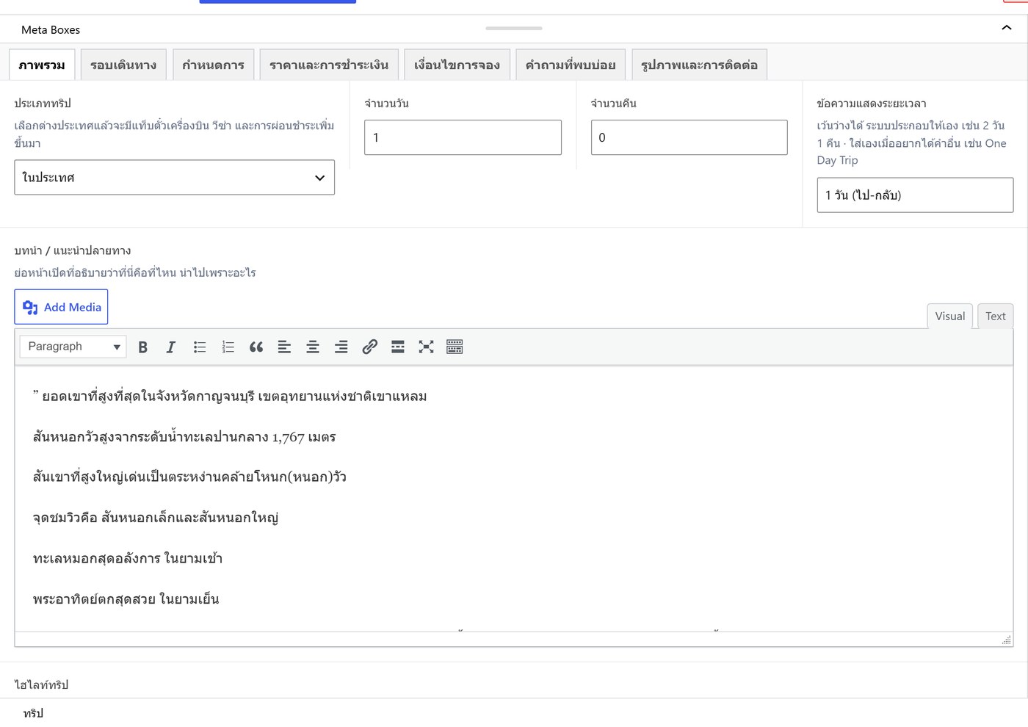Click the line 'สันหนอกวัวสูงจากระดับน้ำทะเลปานกลาง 1,767 เมตร'
Viewport: 1028px width, 727px height.
click(x=184, y=437)
